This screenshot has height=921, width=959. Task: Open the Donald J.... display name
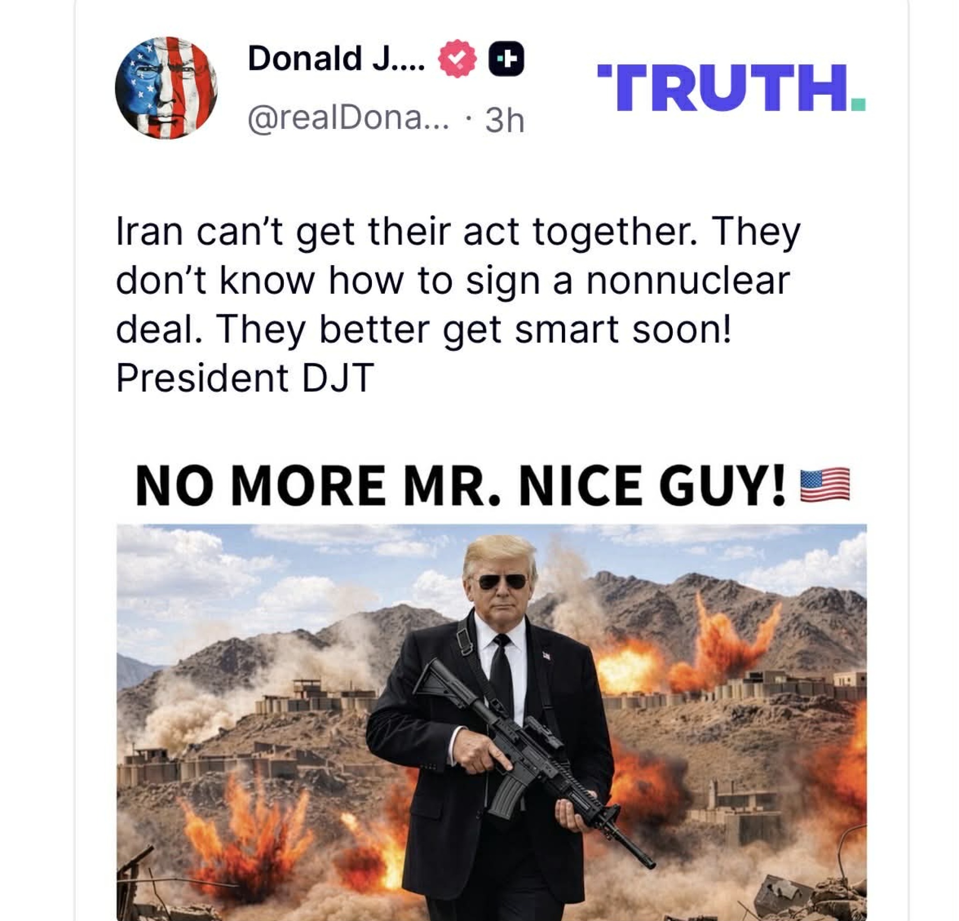(337, 59)
